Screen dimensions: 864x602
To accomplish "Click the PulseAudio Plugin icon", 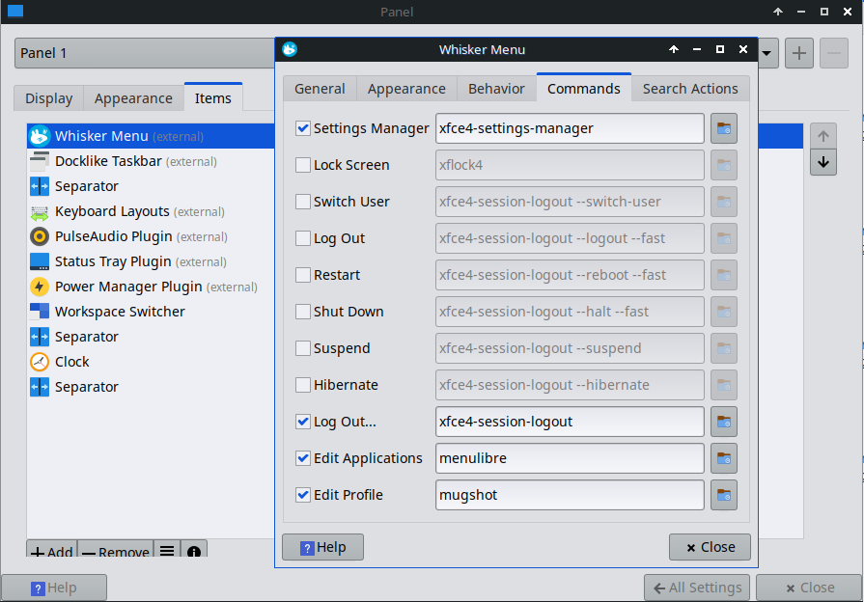I will (40, 236).
